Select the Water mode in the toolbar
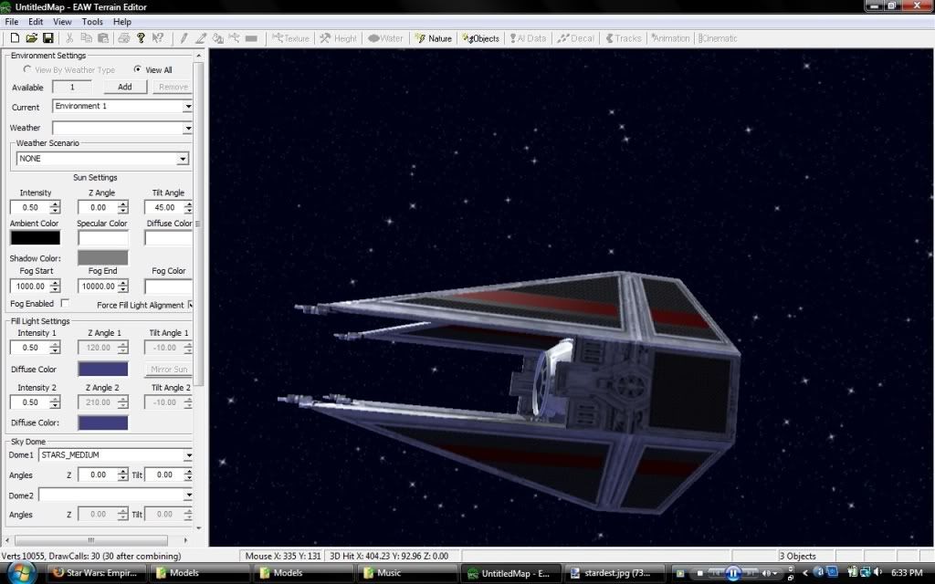This screenshot has height=584, width=935. pos(385,38)
